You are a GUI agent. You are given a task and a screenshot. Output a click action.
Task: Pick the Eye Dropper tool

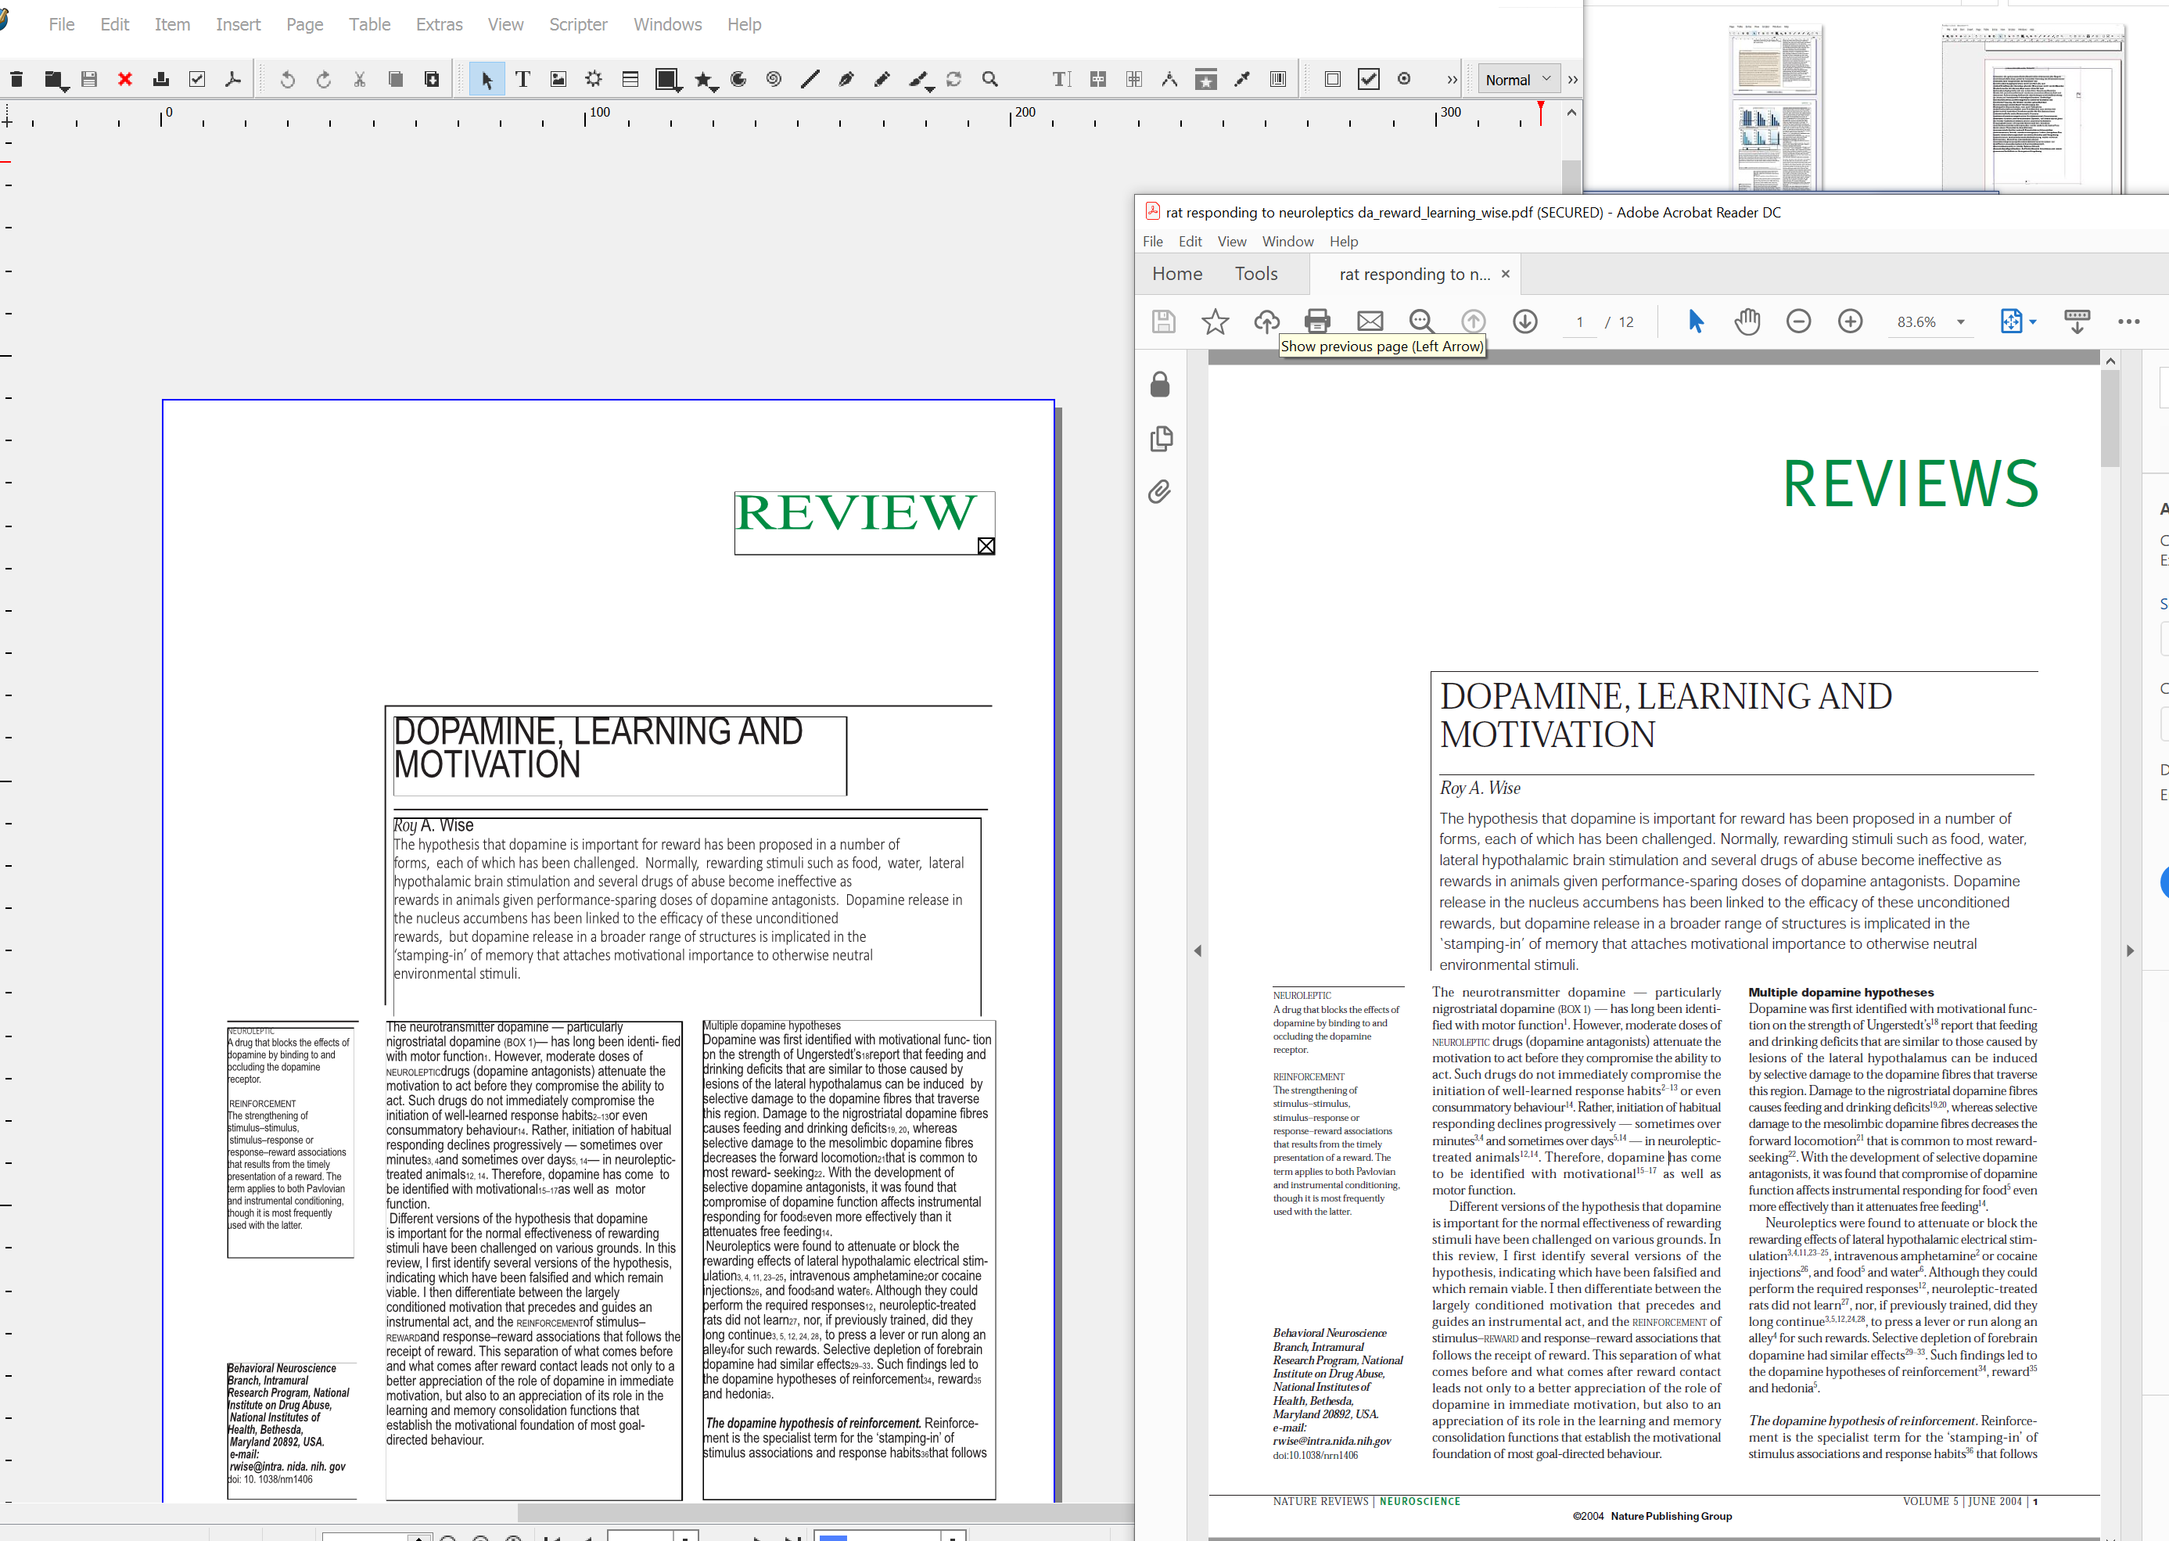coord(1242,80)
